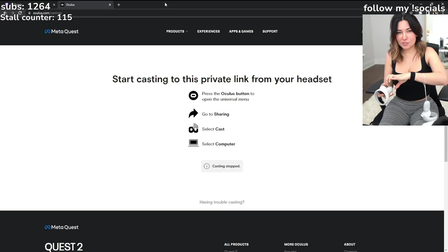
Task: Close the Oculus browser tab
Action: (110, 5)
